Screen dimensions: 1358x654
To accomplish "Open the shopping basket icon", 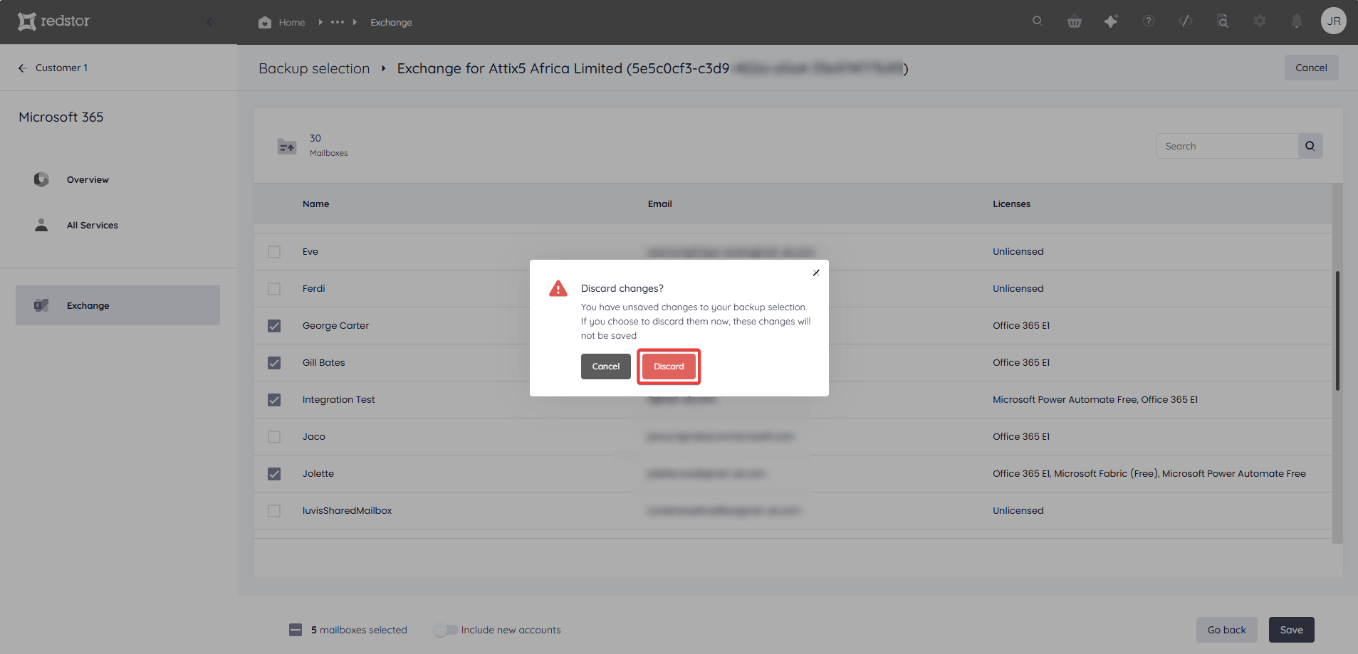I will click(x=1075, y=21).
